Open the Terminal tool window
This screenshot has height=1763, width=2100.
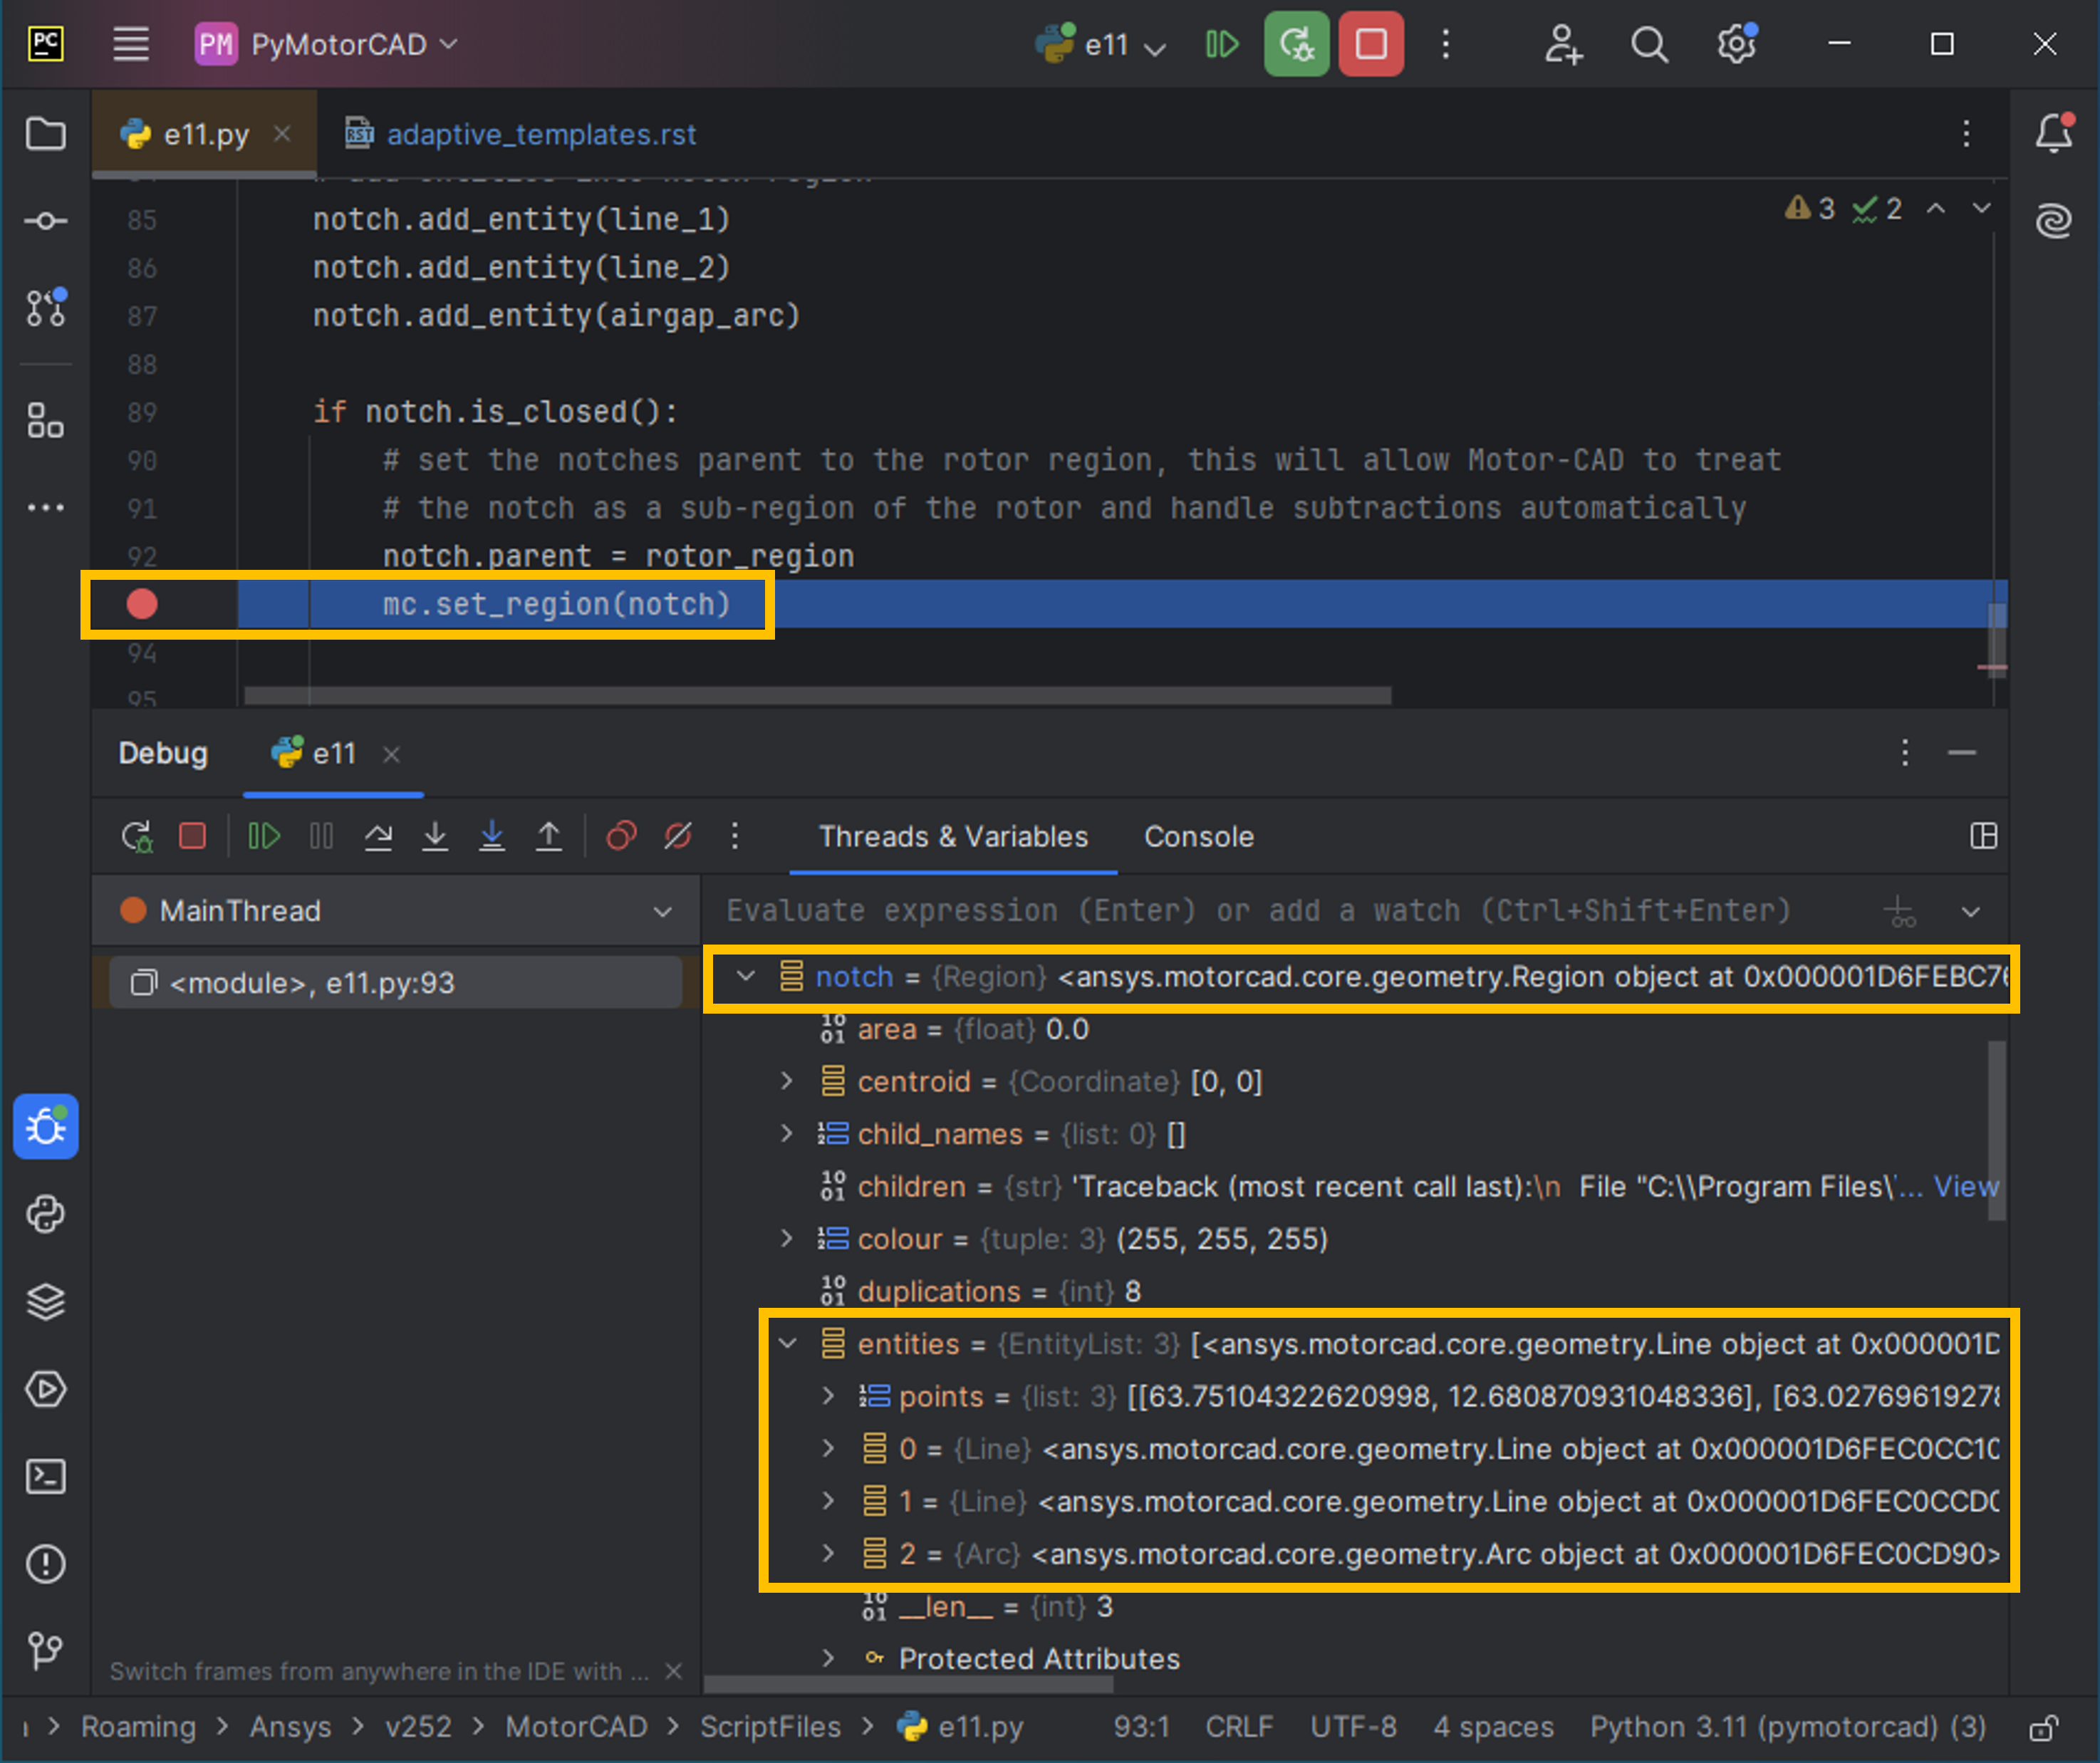click(45, 1477)
